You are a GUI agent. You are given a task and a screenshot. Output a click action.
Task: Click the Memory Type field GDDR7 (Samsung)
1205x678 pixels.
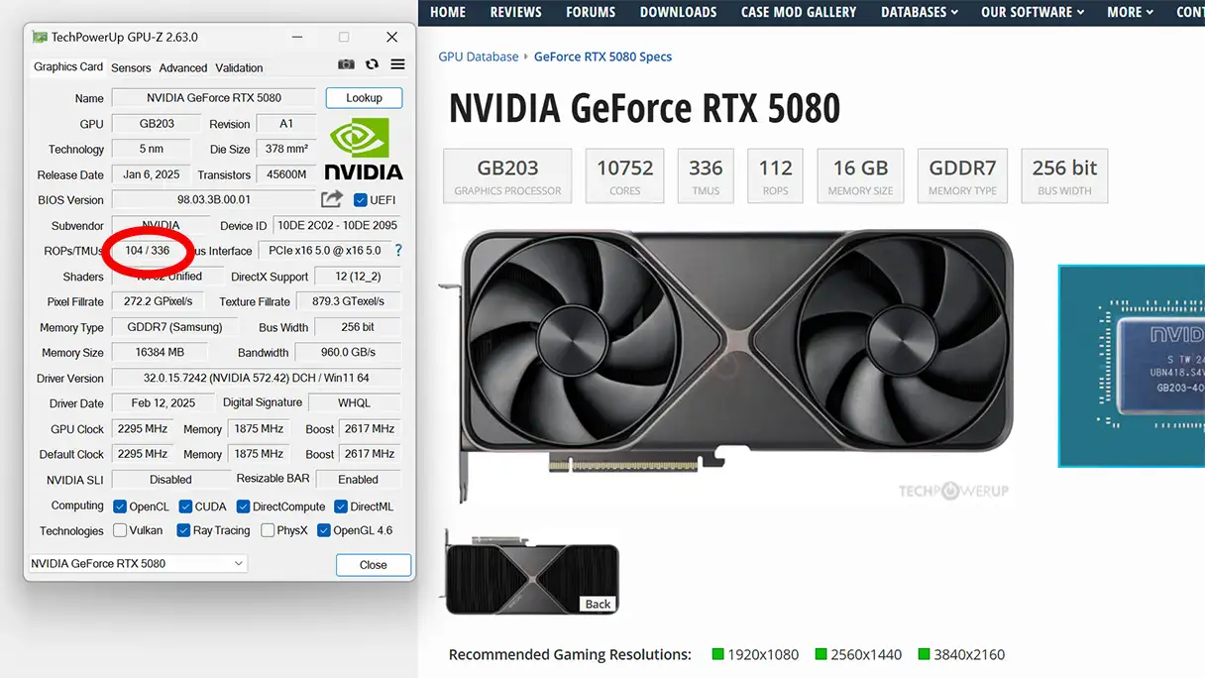(x=174, y=327)
